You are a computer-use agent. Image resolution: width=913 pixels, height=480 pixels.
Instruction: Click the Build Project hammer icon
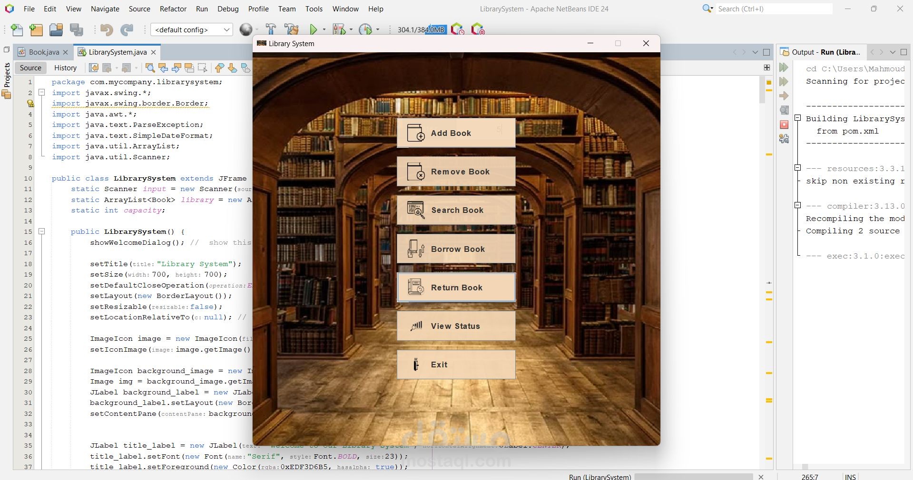271,29
